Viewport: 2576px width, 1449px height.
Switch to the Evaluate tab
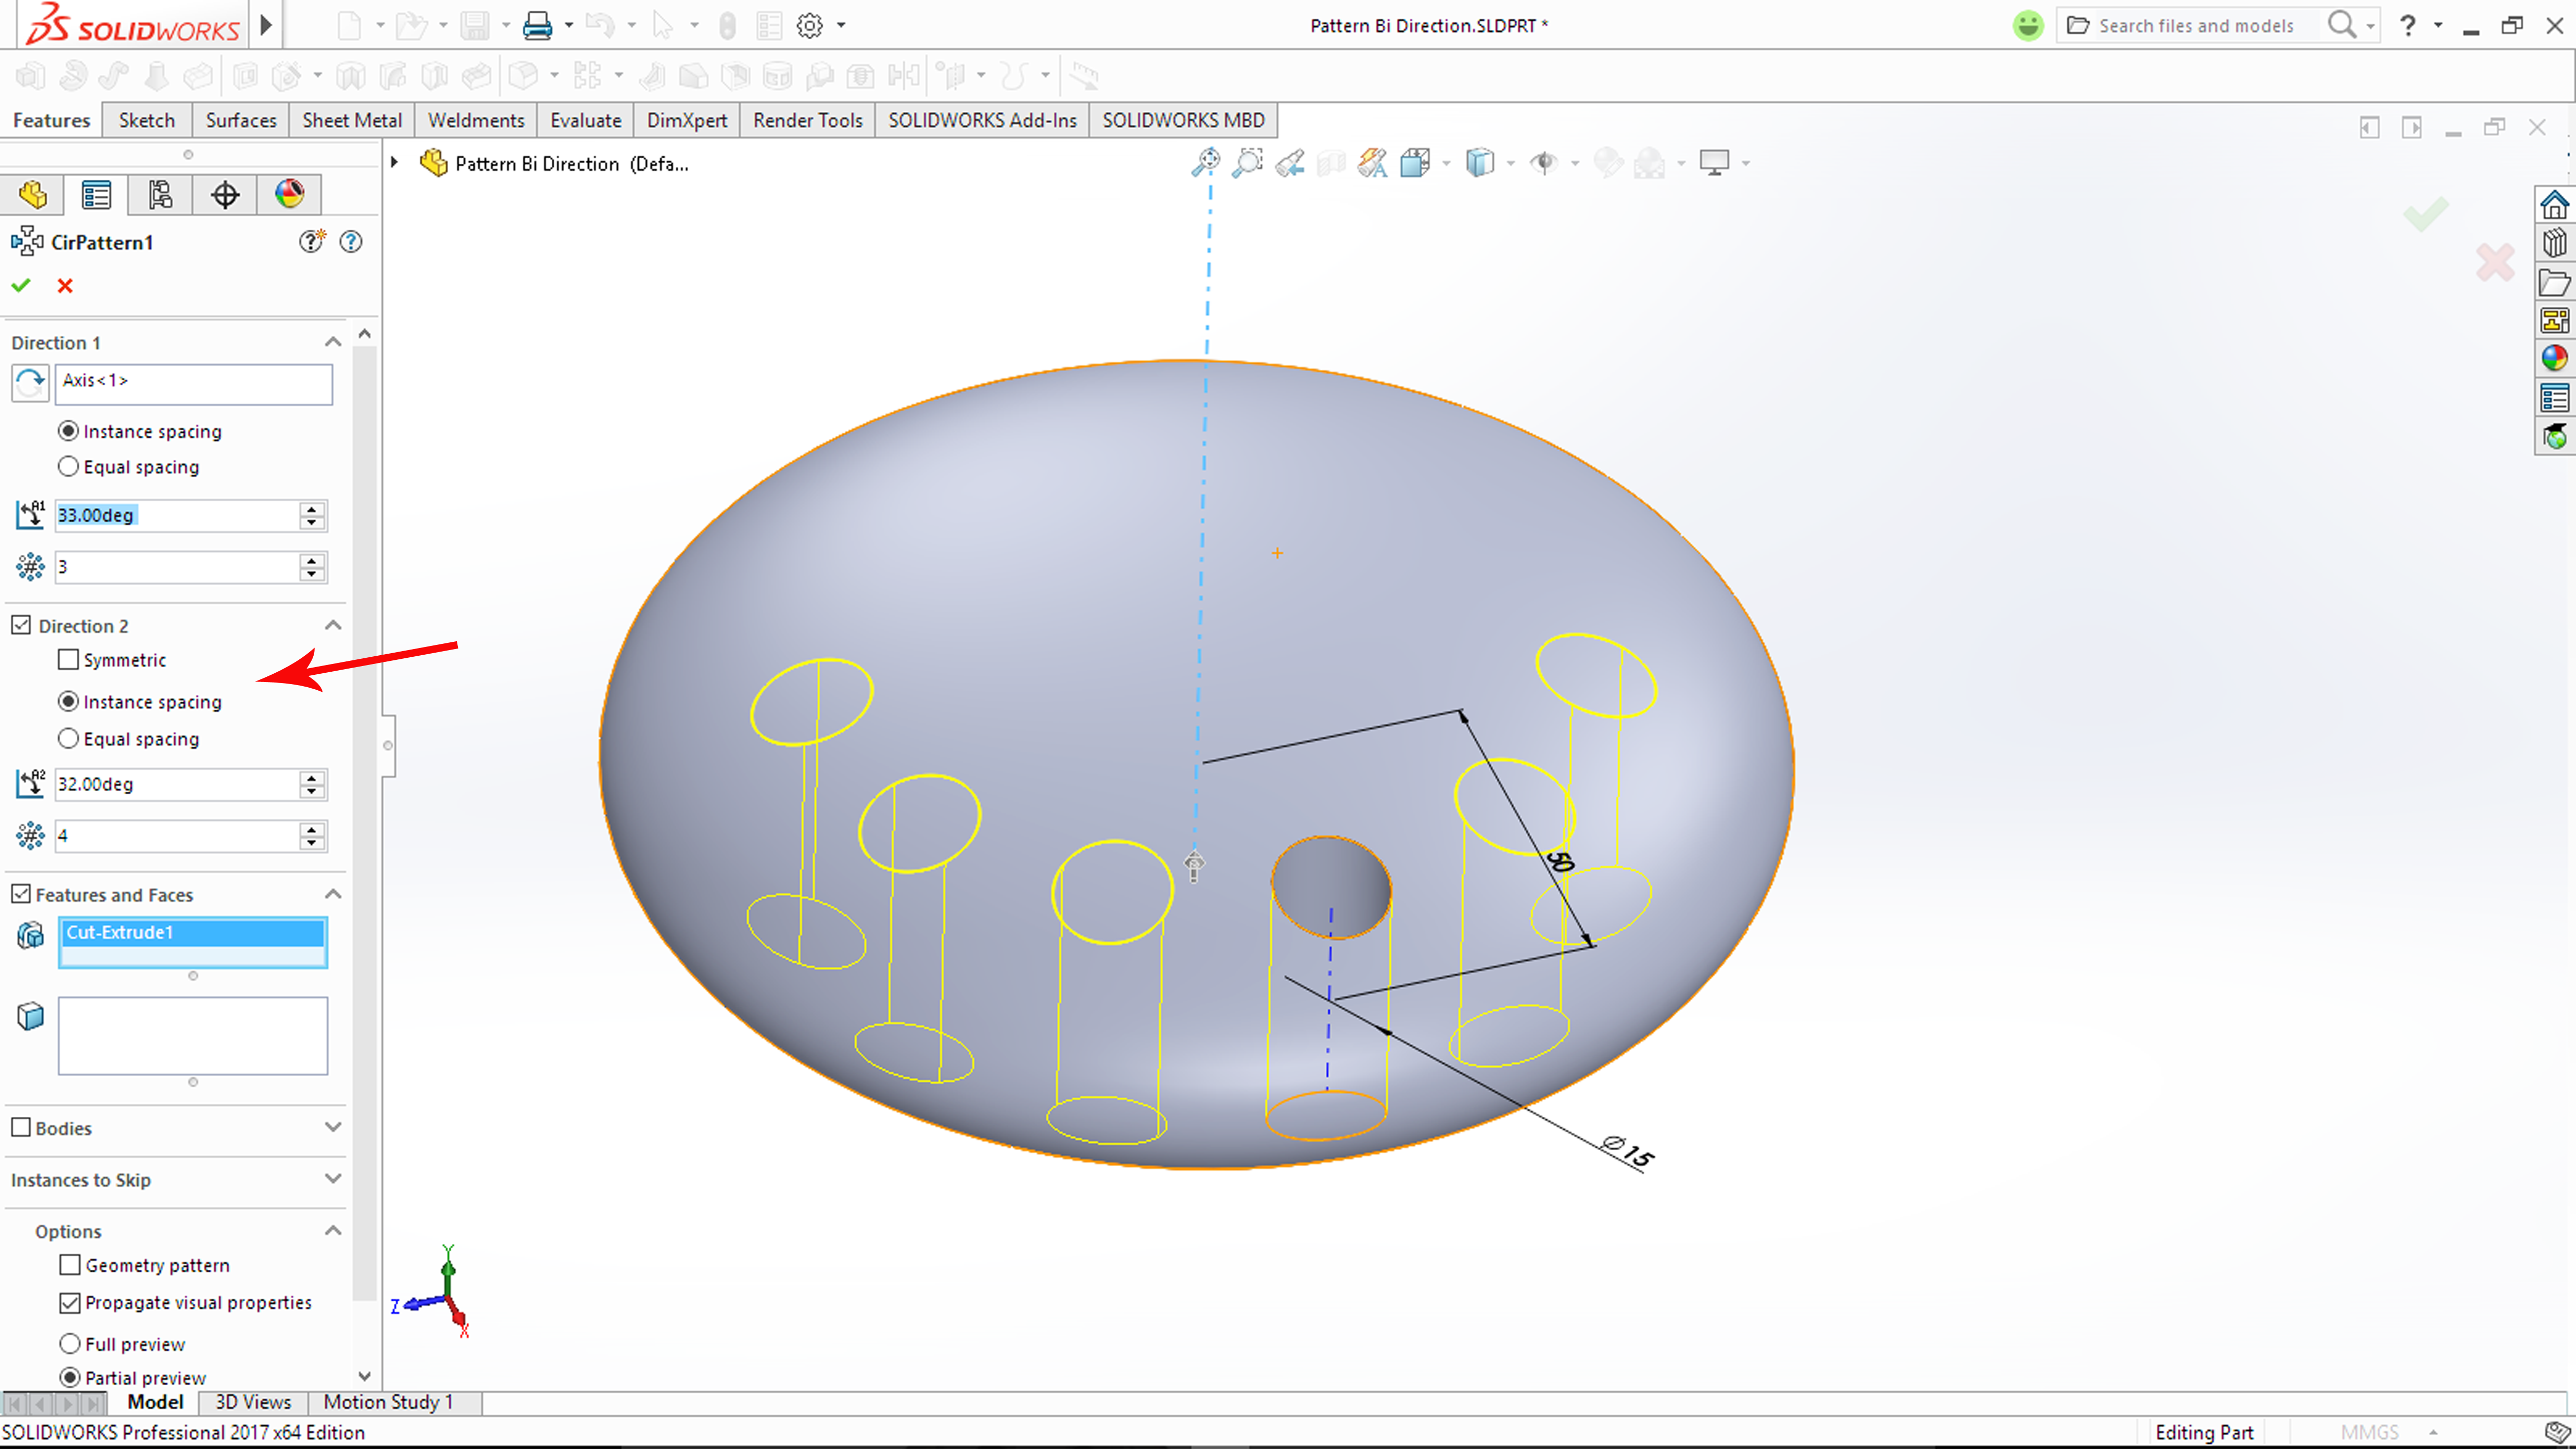[585, 120]
